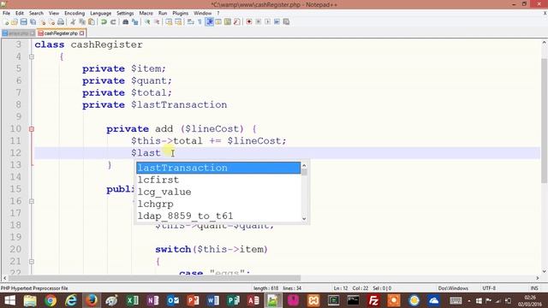Open the Encoding menu

(74, 13)
